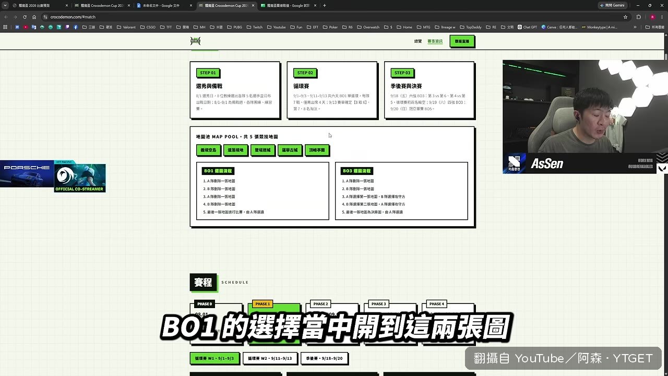Screen dimensions: 668x376
Task: Click the 問問 Gemini button
Action: (x=613, y=5)
